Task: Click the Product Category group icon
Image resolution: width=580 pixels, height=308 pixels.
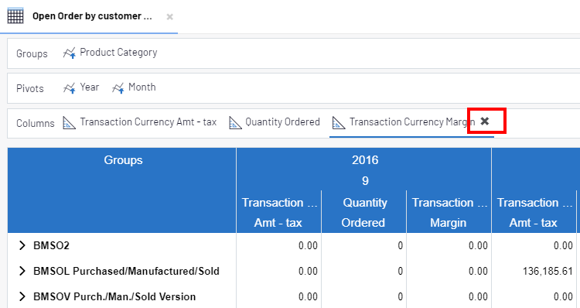Action: [69, 53]
